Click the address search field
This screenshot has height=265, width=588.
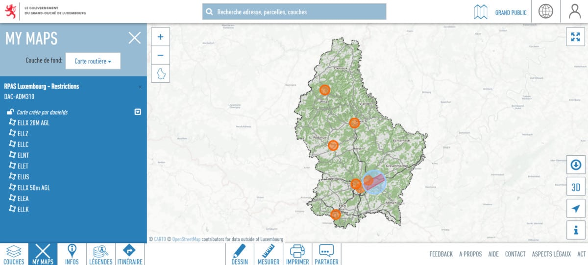(294, 12)
